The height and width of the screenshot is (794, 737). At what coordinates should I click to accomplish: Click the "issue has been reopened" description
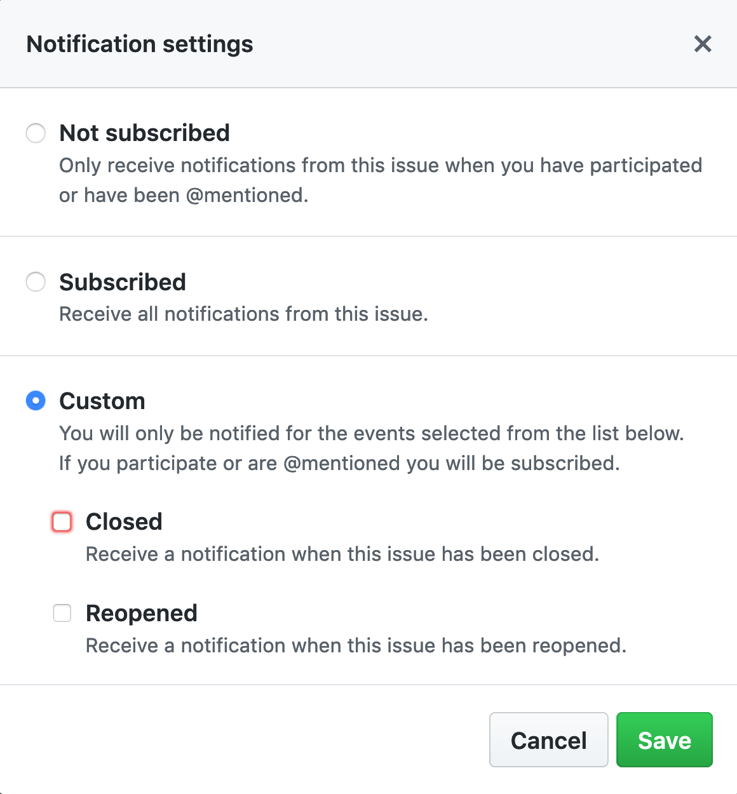356,645
